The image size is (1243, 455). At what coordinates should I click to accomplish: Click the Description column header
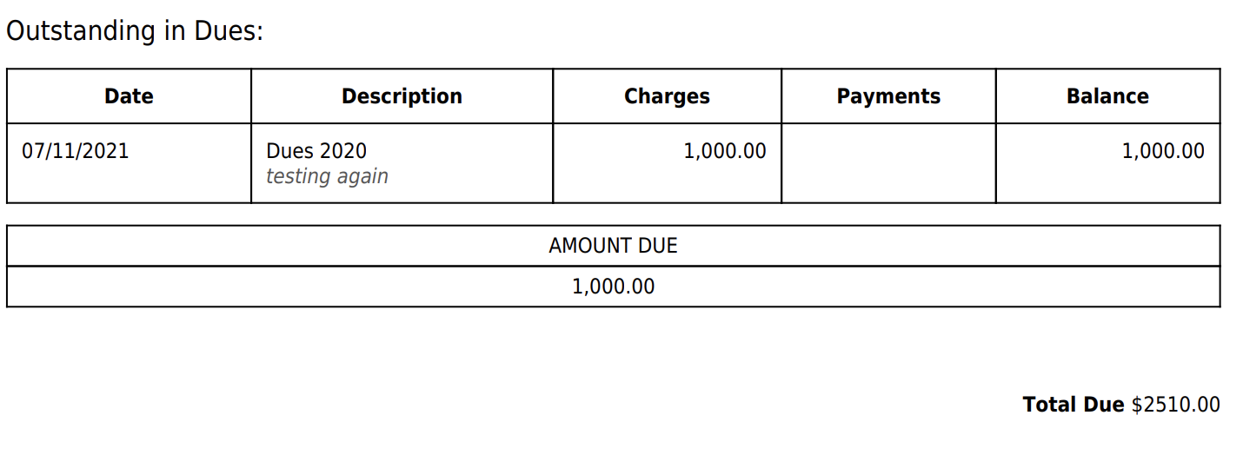(402, 96)
